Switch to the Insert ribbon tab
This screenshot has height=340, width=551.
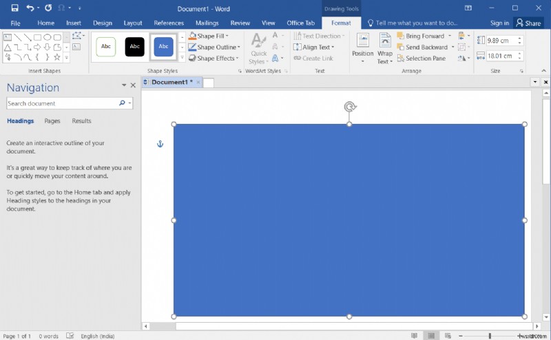point(74,23)
